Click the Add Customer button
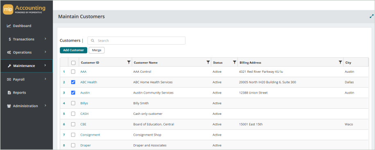This screenshot has height=150, width=375. click(73, 50)
